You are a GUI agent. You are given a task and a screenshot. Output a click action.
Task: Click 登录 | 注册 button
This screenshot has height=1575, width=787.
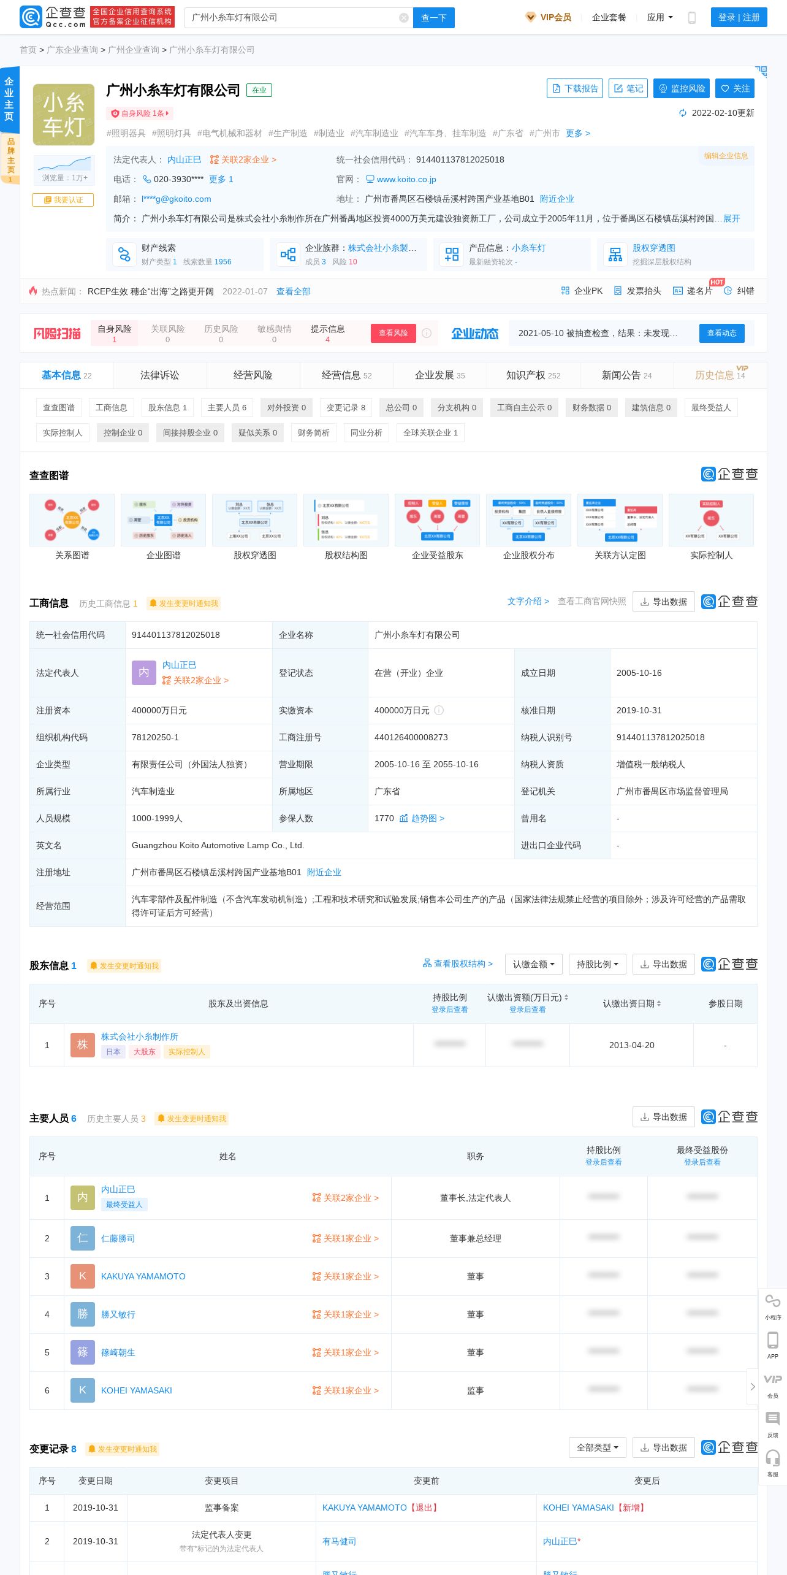click(739, 17)
